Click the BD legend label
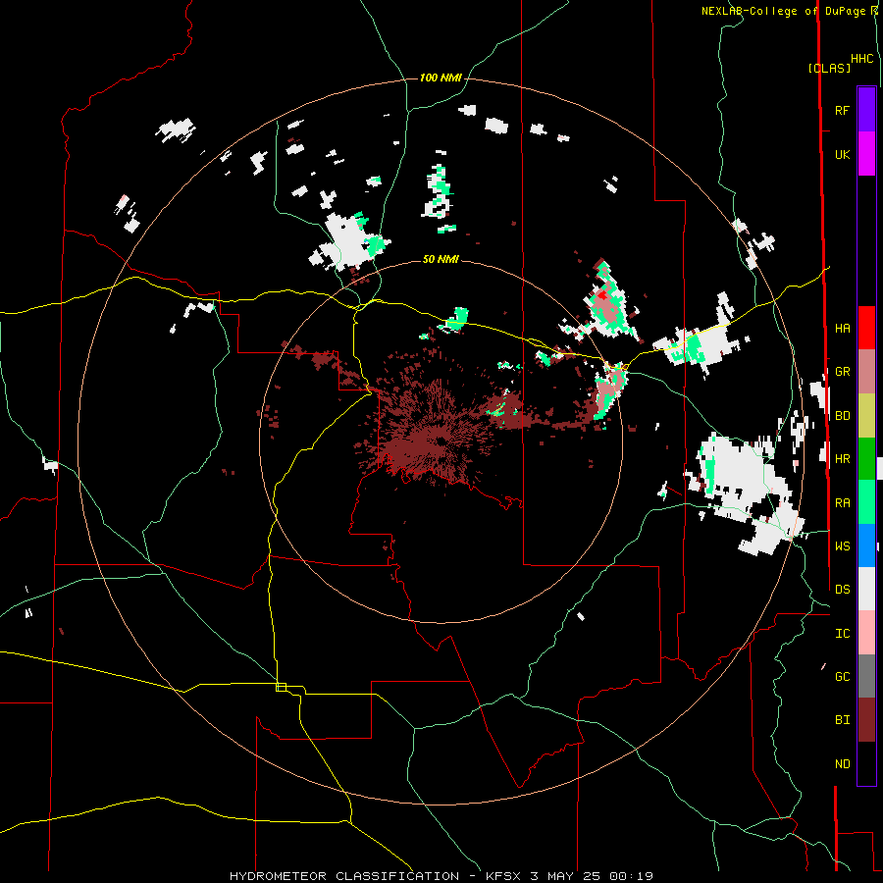 (x=842, y=416)
